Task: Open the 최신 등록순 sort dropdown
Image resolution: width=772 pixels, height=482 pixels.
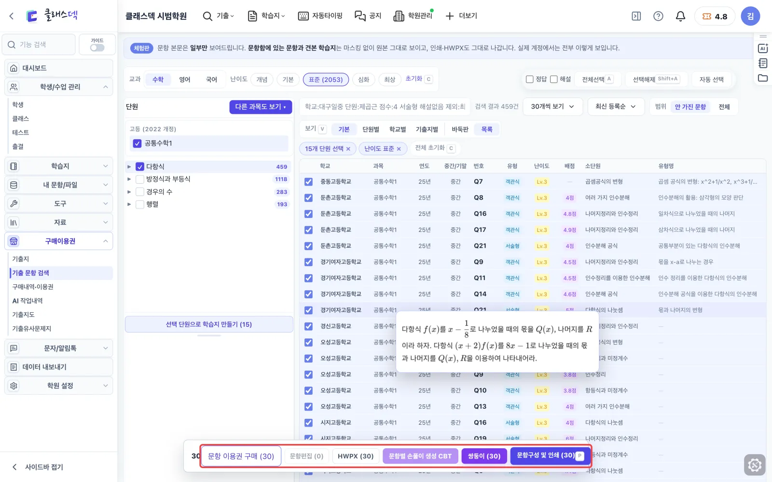Action: 616,107
